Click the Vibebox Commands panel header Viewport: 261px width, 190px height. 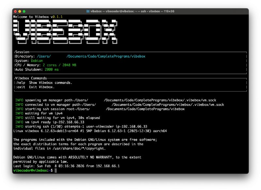tap(30, 78)
